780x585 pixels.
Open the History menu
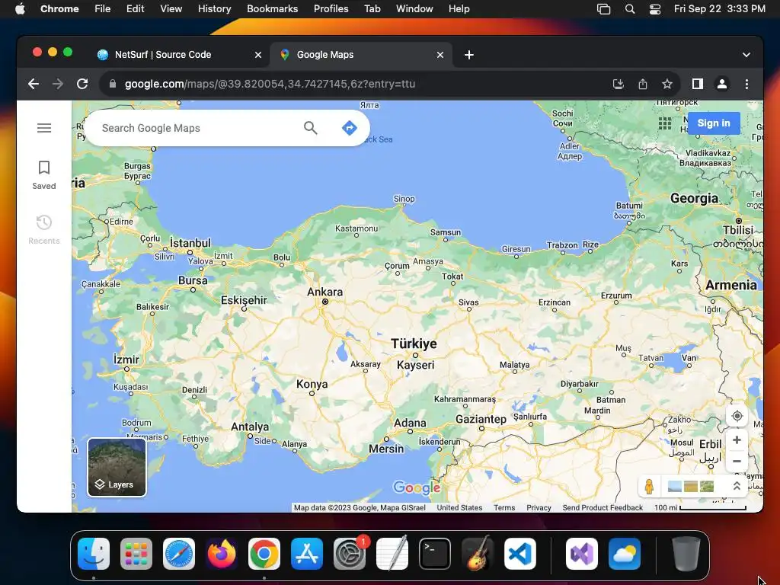214,8
